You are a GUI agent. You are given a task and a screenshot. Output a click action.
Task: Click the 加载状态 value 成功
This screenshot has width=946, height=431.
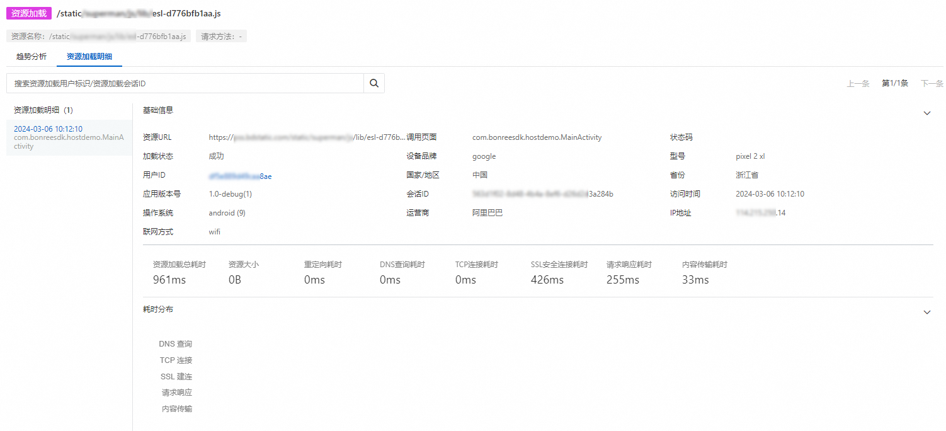coord(216,156)
